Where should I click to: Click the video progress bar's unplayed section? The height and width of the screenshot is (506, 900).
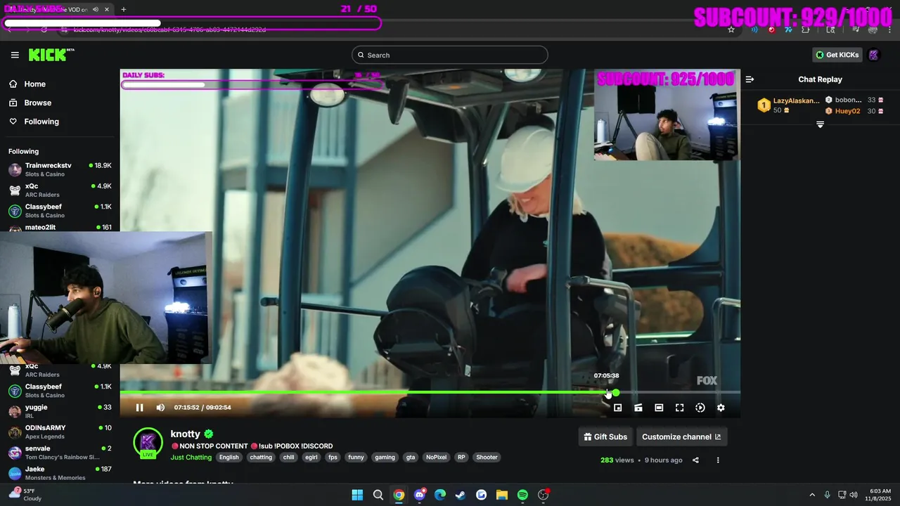pyautogui.click(x=680, y=392)
